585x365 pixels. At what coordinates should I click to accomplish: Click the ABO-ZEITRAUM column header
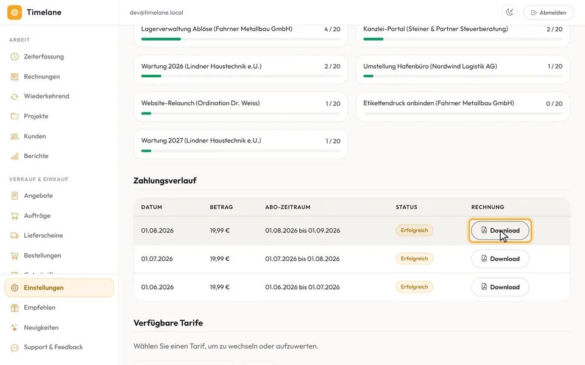(x=288, y=207)
